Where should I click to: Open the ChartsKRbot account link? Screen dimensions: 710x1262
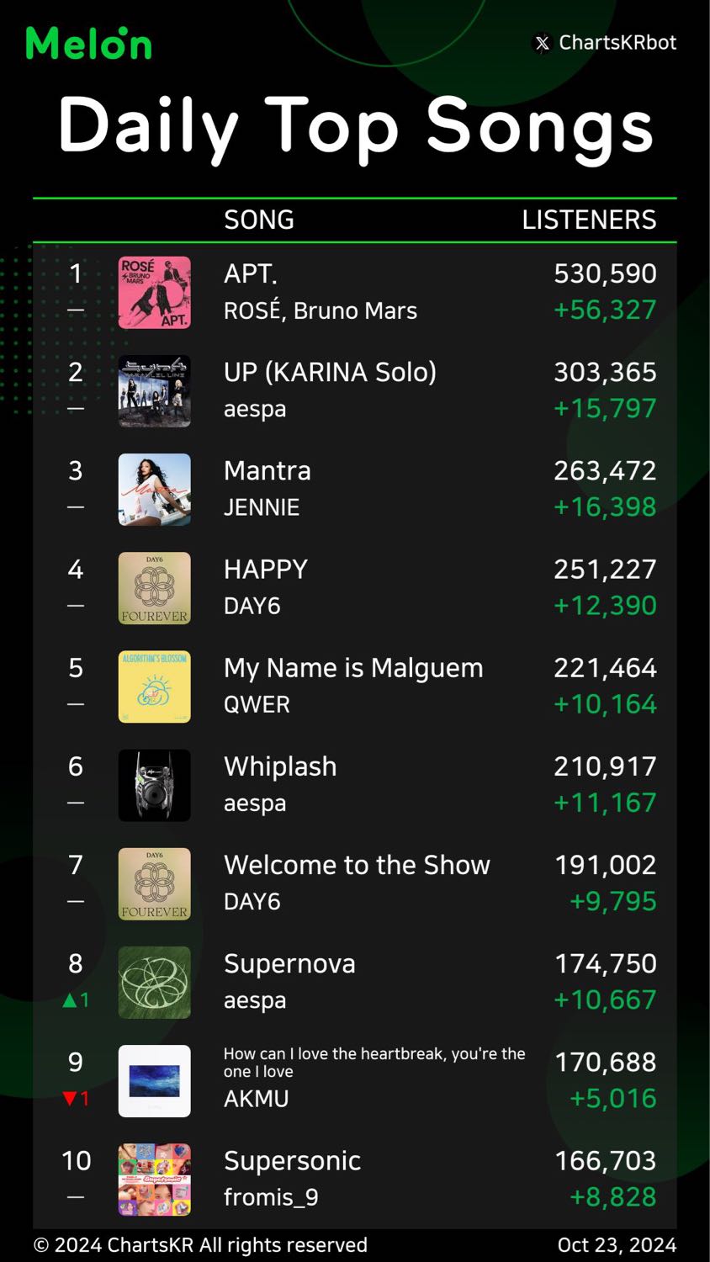[617, 43]
